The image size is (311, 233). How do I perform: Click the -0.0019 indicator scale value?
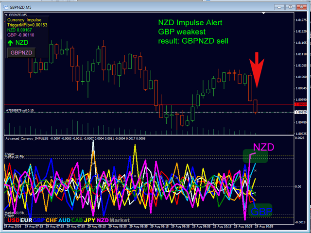pyautogui.click(x=300, y=222)
